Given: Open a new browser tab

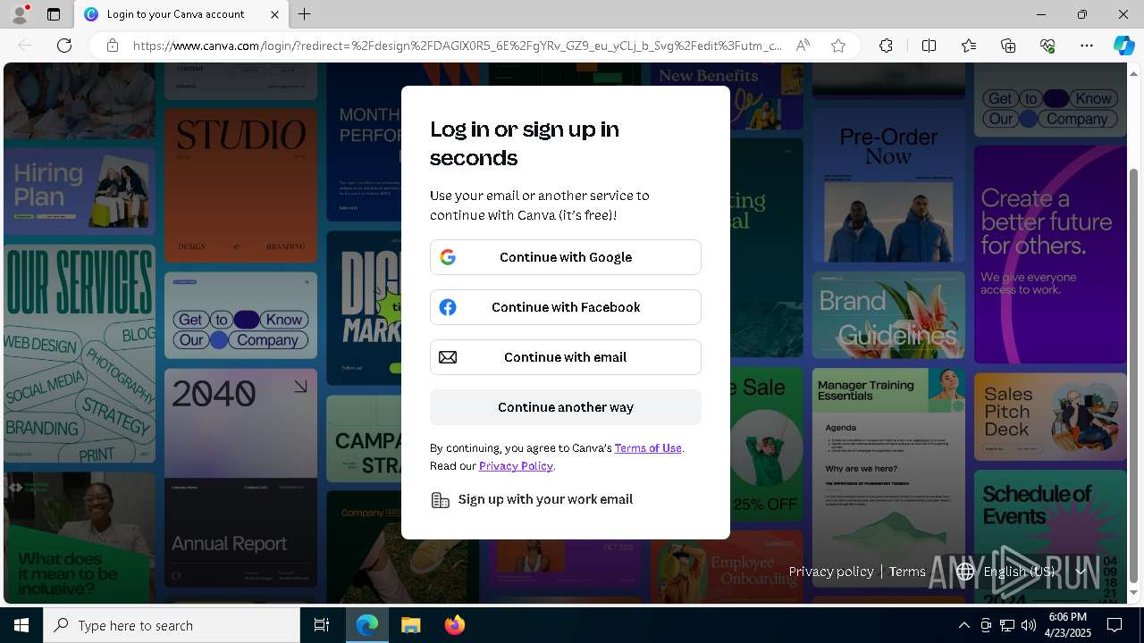Looking at the screenshot, I should pos(305,14).
